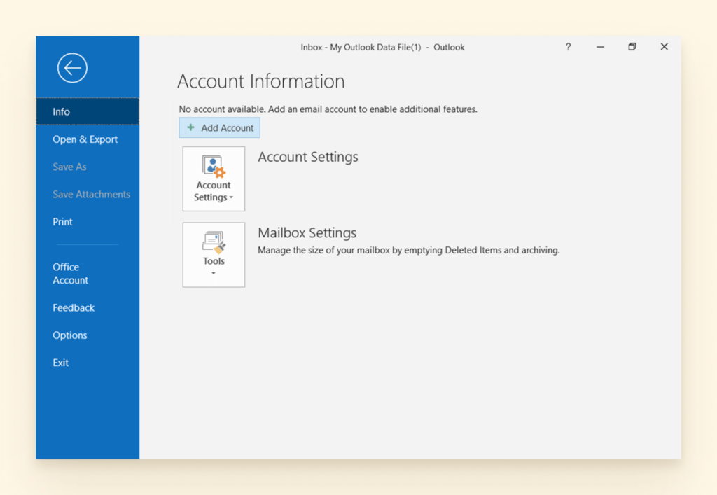Click the back arrow to return to Inbox
The image size is (717, 495).
(x=71, y=67)
